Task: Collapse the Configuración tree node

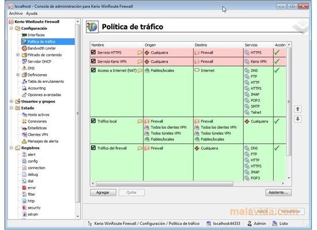Action: [12, 28]
